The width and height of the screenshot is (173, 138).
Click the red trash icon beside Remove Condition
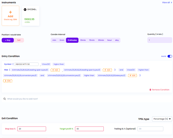(x=150, y=90)
